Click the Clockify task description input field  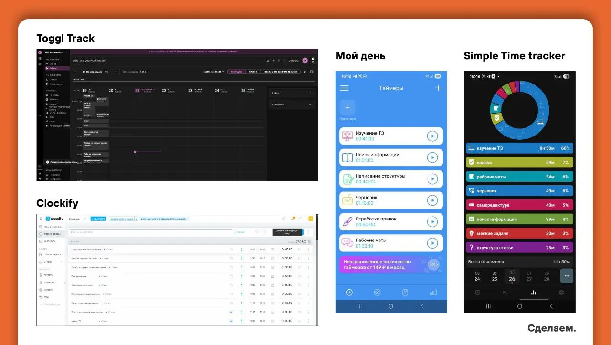click(x=150, y=232)
